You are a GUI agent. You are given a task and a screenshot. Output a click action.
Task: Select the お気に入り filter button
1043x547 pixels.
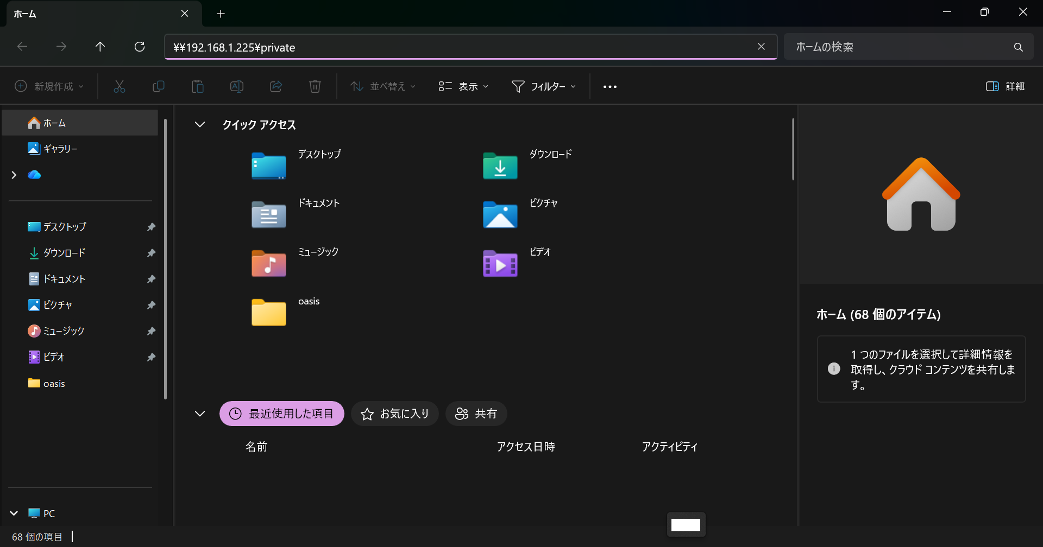tap(395, 413)
